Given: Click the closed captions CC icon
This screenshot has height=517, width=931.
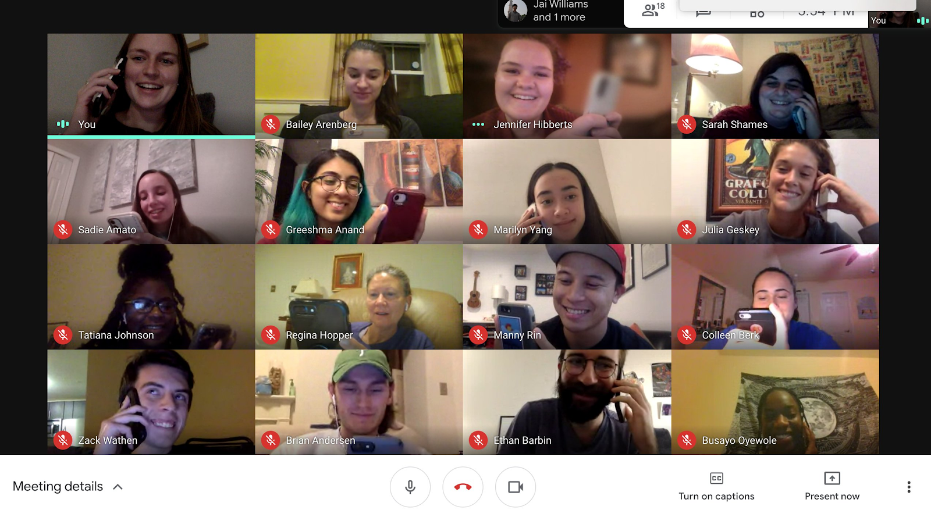Looking at the screenshot, I should coord(716,478).
